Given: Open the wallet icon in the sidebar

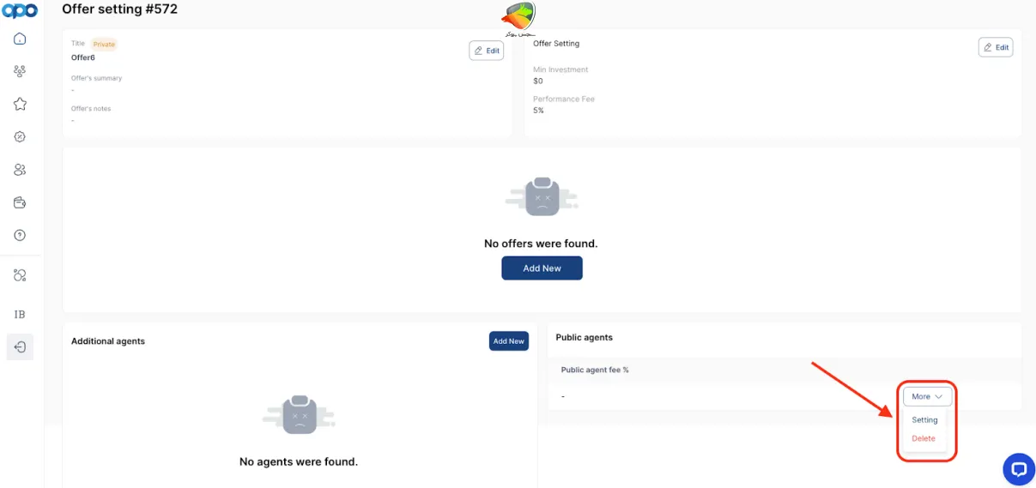Looking at the screenshot, I should (20, 202).
